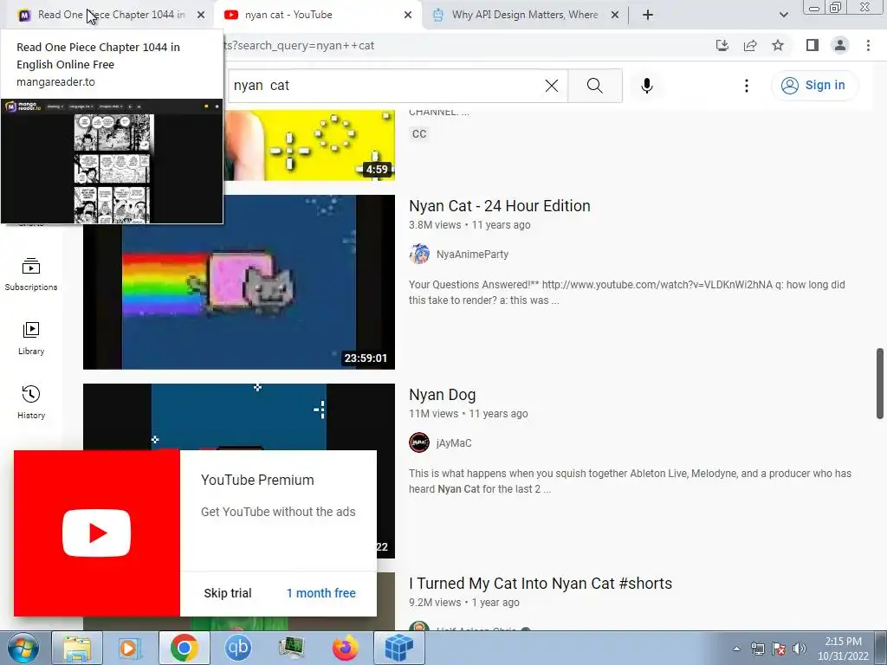Click the yellow 4:59 video thumbnail

pyautogui.click(x=309, y=145)
